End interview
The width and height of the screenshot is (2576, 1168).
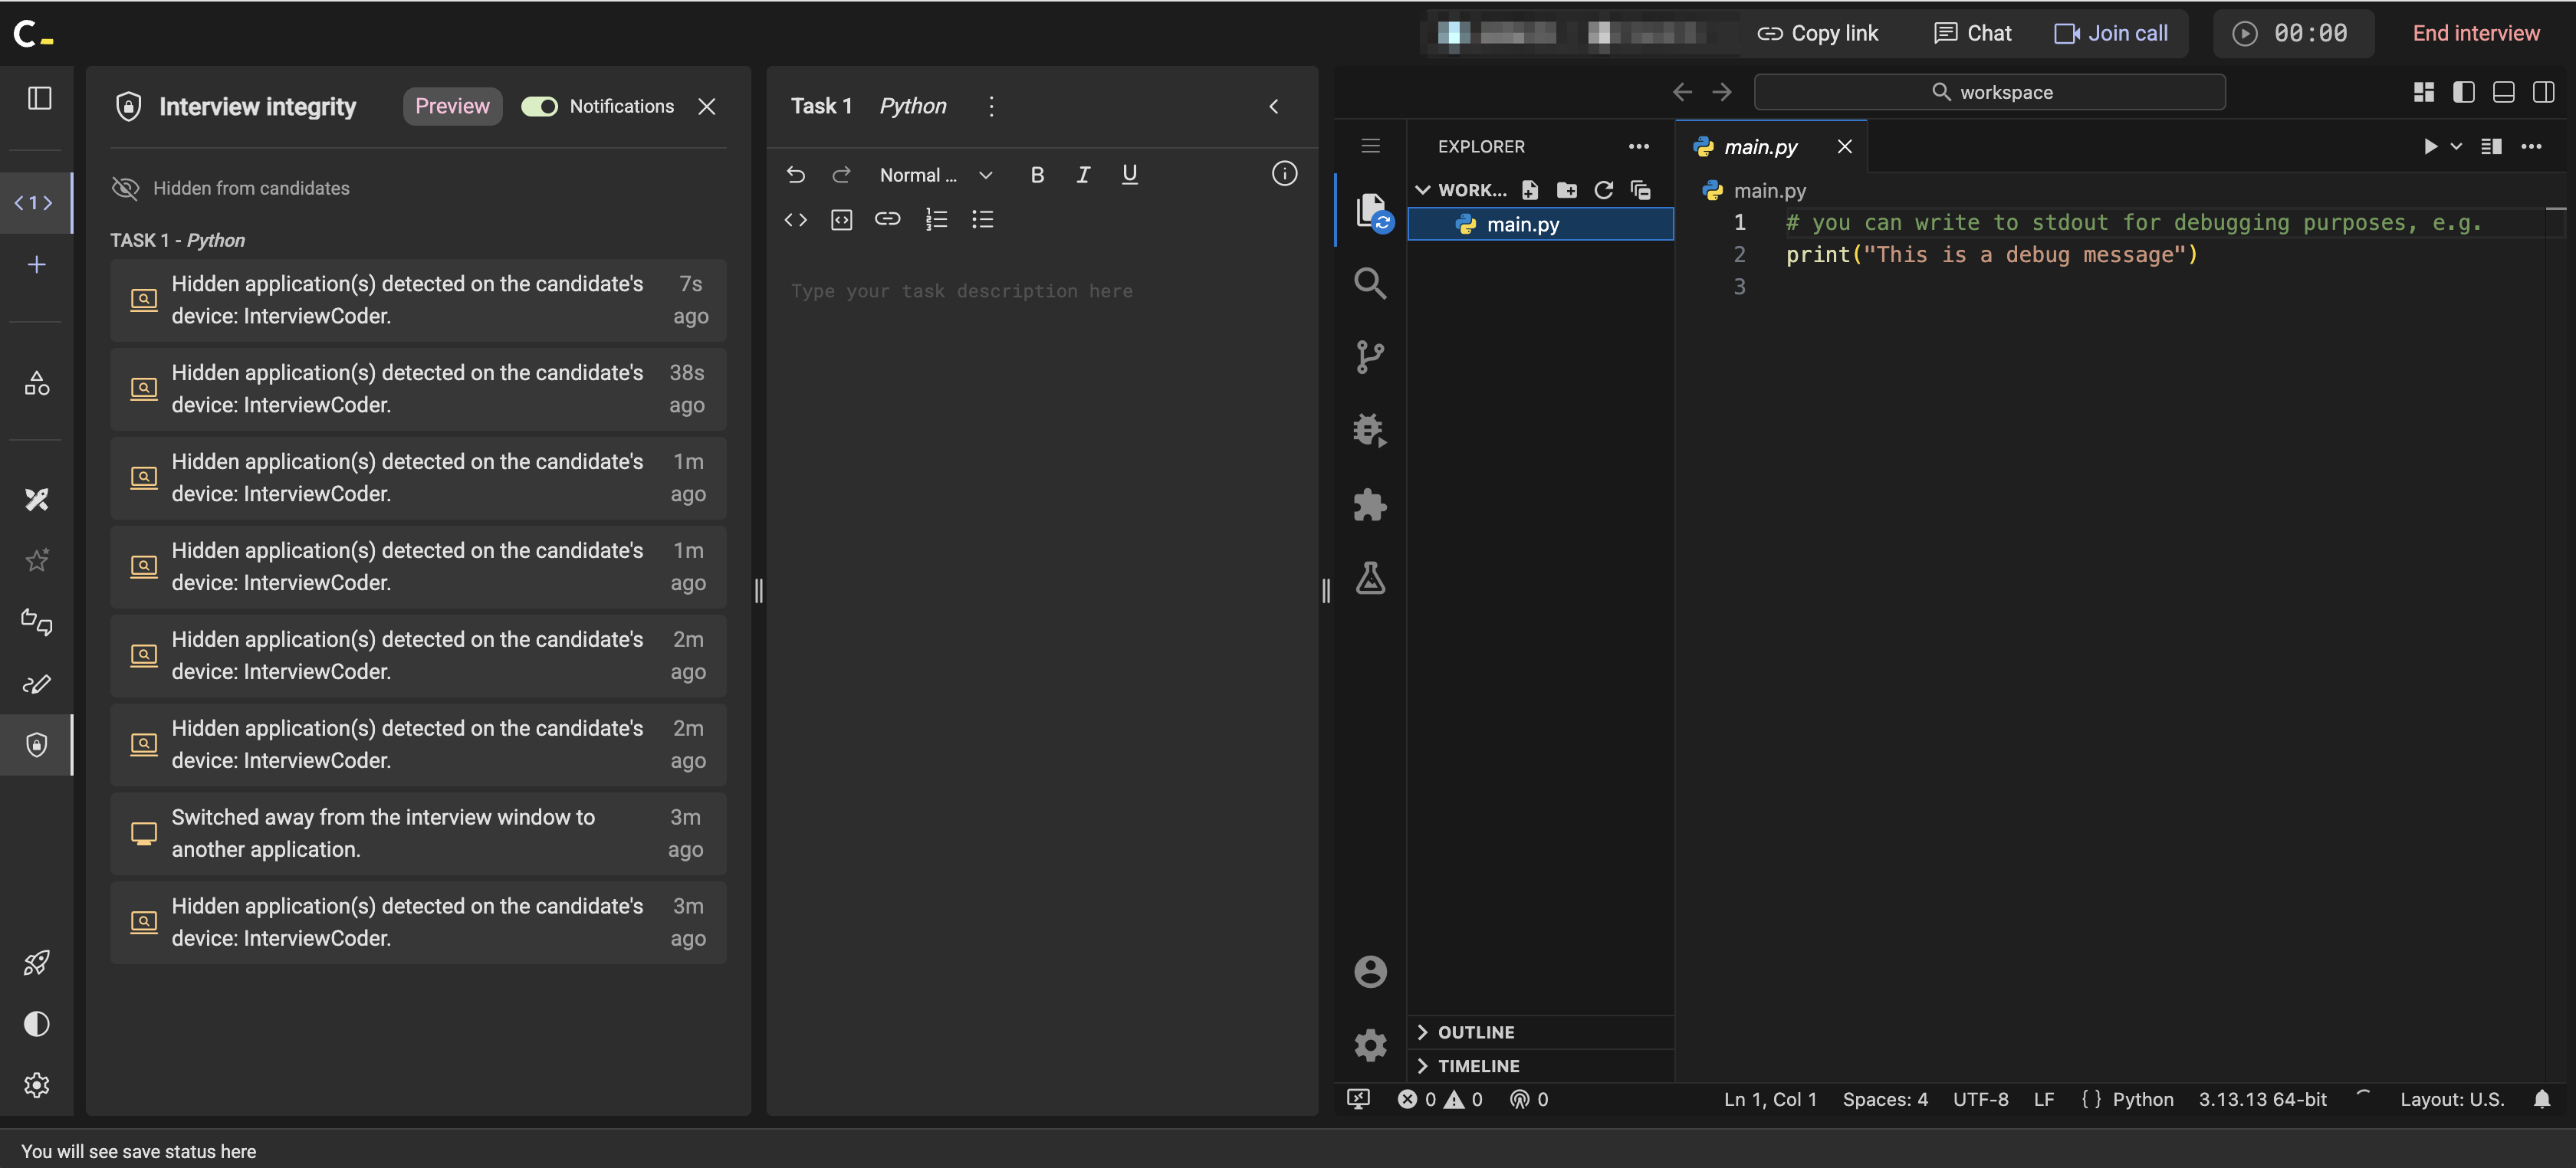(x=2475, y=33)
